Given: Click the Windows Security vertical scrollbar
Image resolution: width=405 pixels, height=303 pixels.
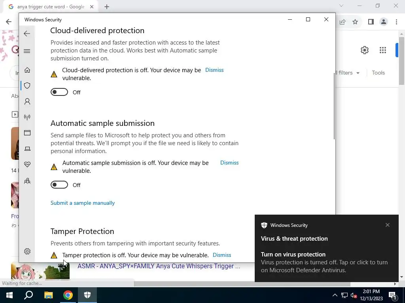Looking at the screenshot, I should pyautogui.click(x=334, y=106).
